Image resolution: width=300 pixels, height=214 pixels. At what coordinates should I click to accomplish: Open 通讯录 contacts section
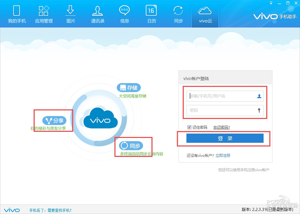(x=98, y=14)
